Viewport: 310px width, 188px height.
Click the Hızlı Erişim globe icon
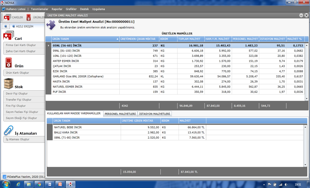(x=14, y=26)
